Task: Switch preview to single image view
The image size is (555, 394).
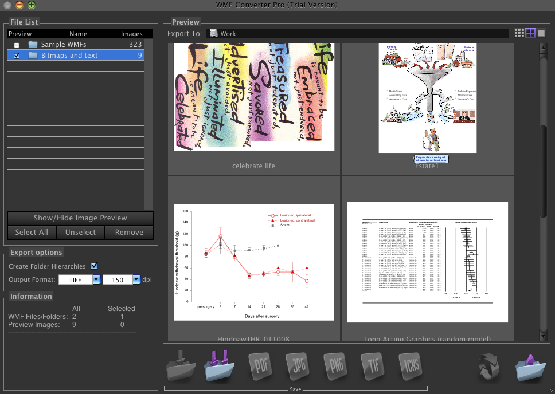Action: point(541,33)
